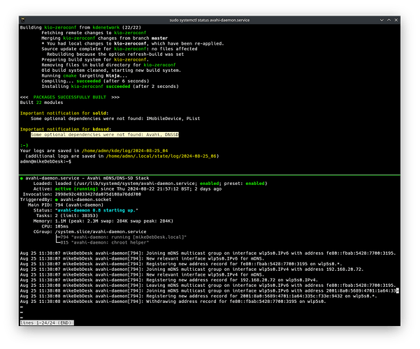Click 'Tasks: 2 (limit: 38353)' line

click(67, 216)
